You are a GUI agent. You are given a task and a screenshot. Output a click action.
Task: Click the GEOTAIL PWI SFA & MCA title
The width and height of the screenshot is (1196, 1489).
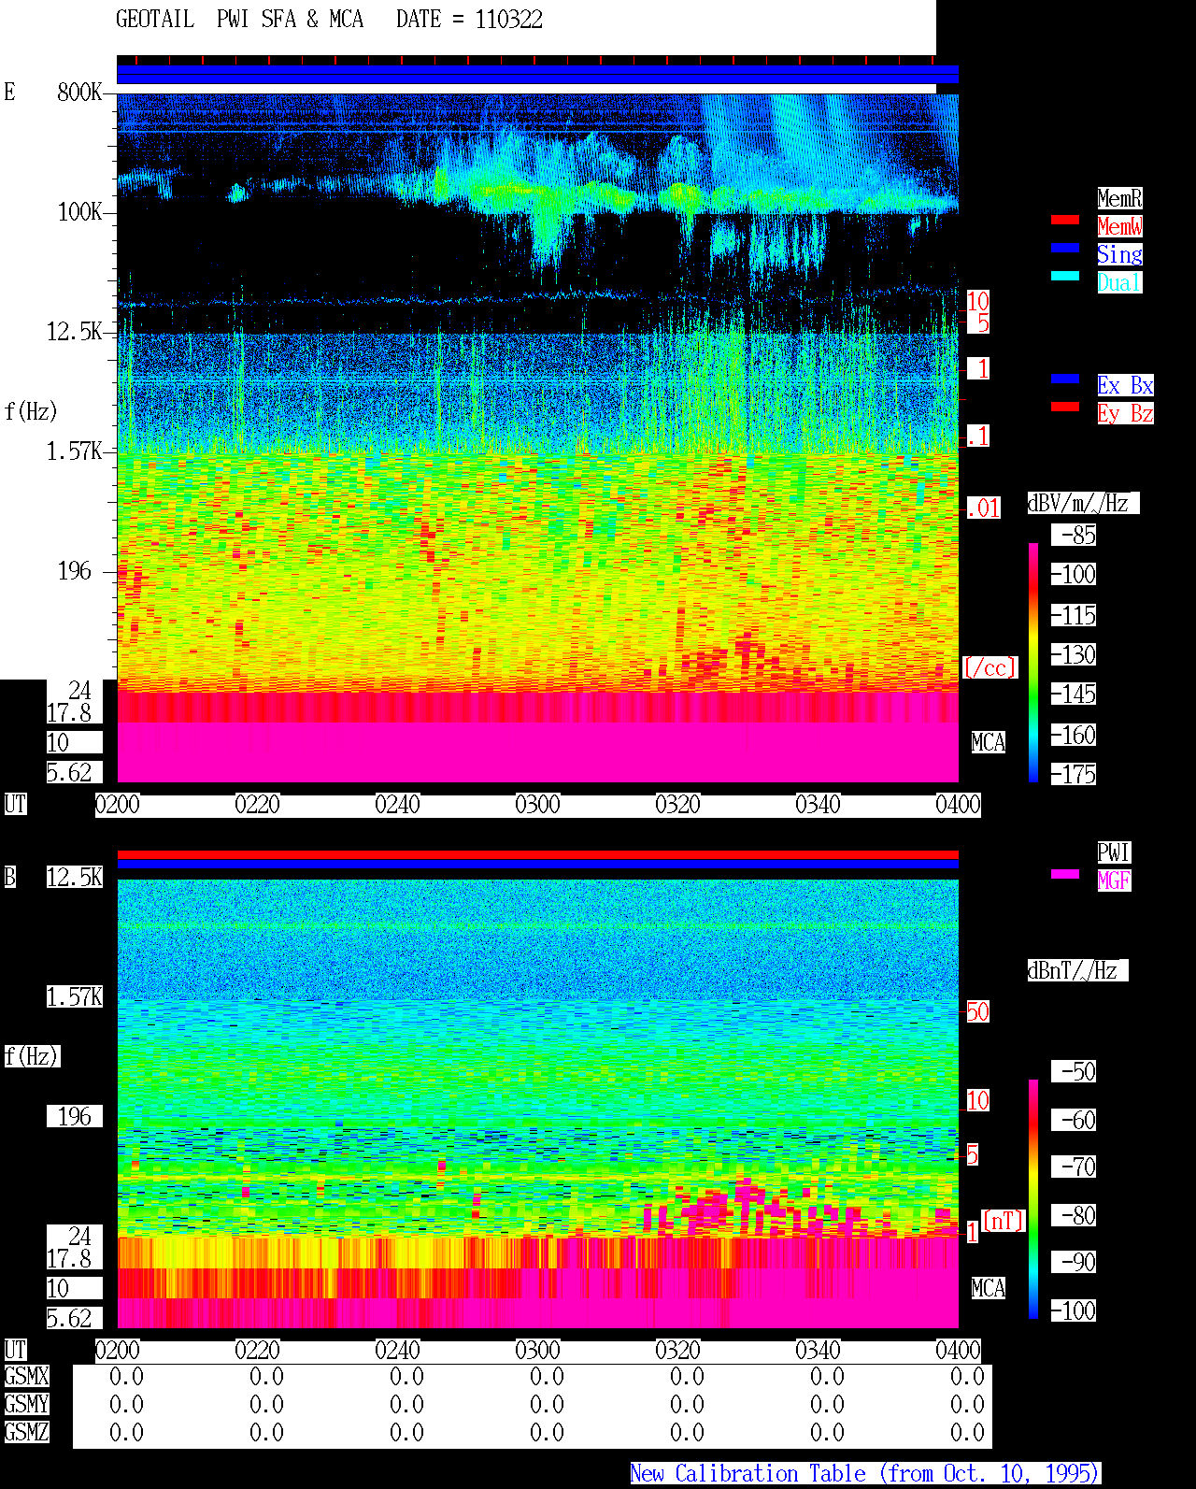(x=239, y=20)
